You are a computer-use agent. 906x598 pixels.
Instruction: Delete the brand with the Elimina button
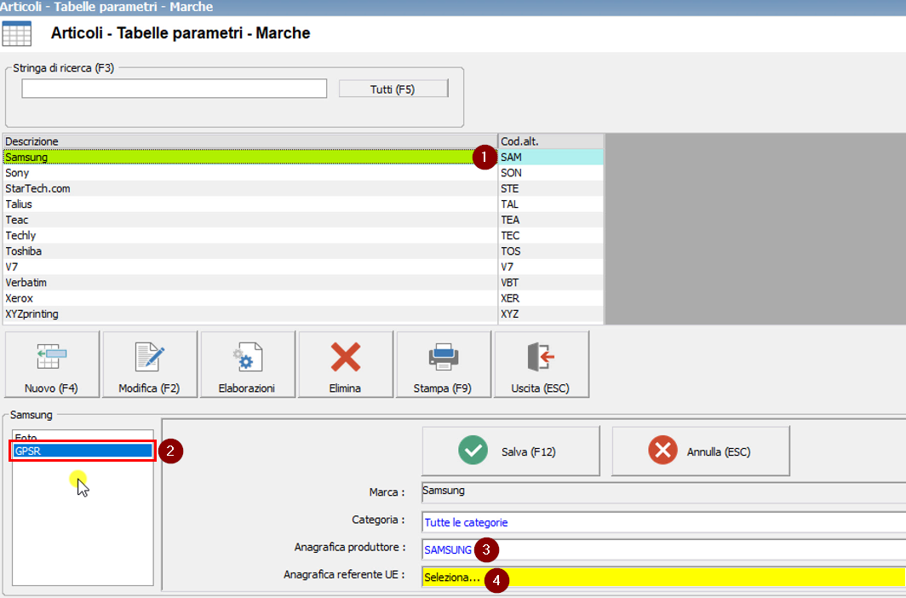346,364
